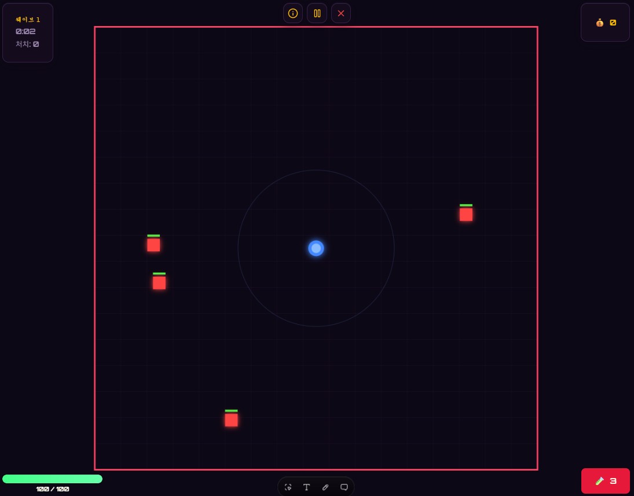Click the "처치: 0" kill counter
The image size is (634, 496).
click(27, 44)
